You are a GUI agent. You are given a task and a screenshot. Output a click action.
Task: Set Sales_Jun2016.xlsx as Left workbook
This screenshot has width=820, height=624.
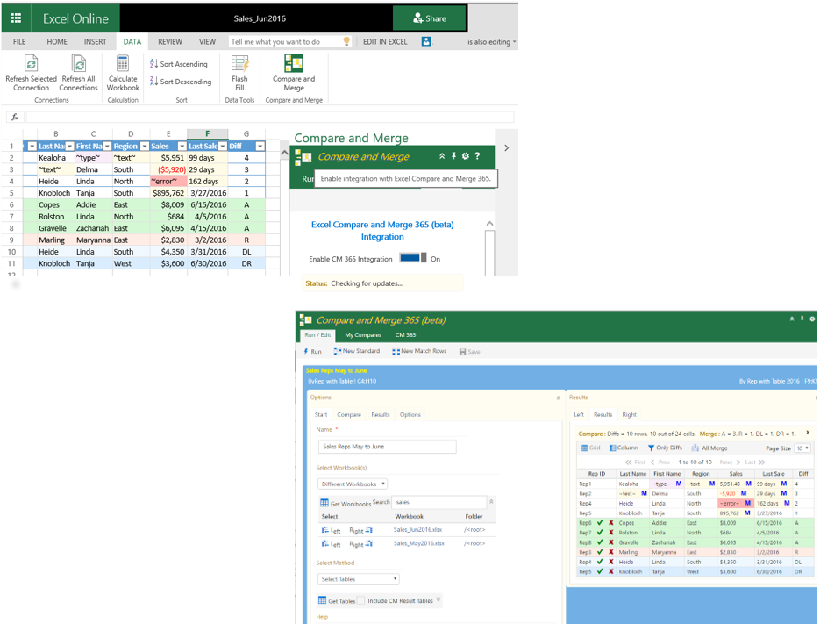pos(331,530)
